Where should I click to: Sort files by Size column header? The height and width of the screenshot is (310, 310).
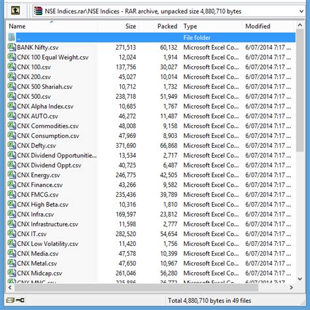click(118, 26)
